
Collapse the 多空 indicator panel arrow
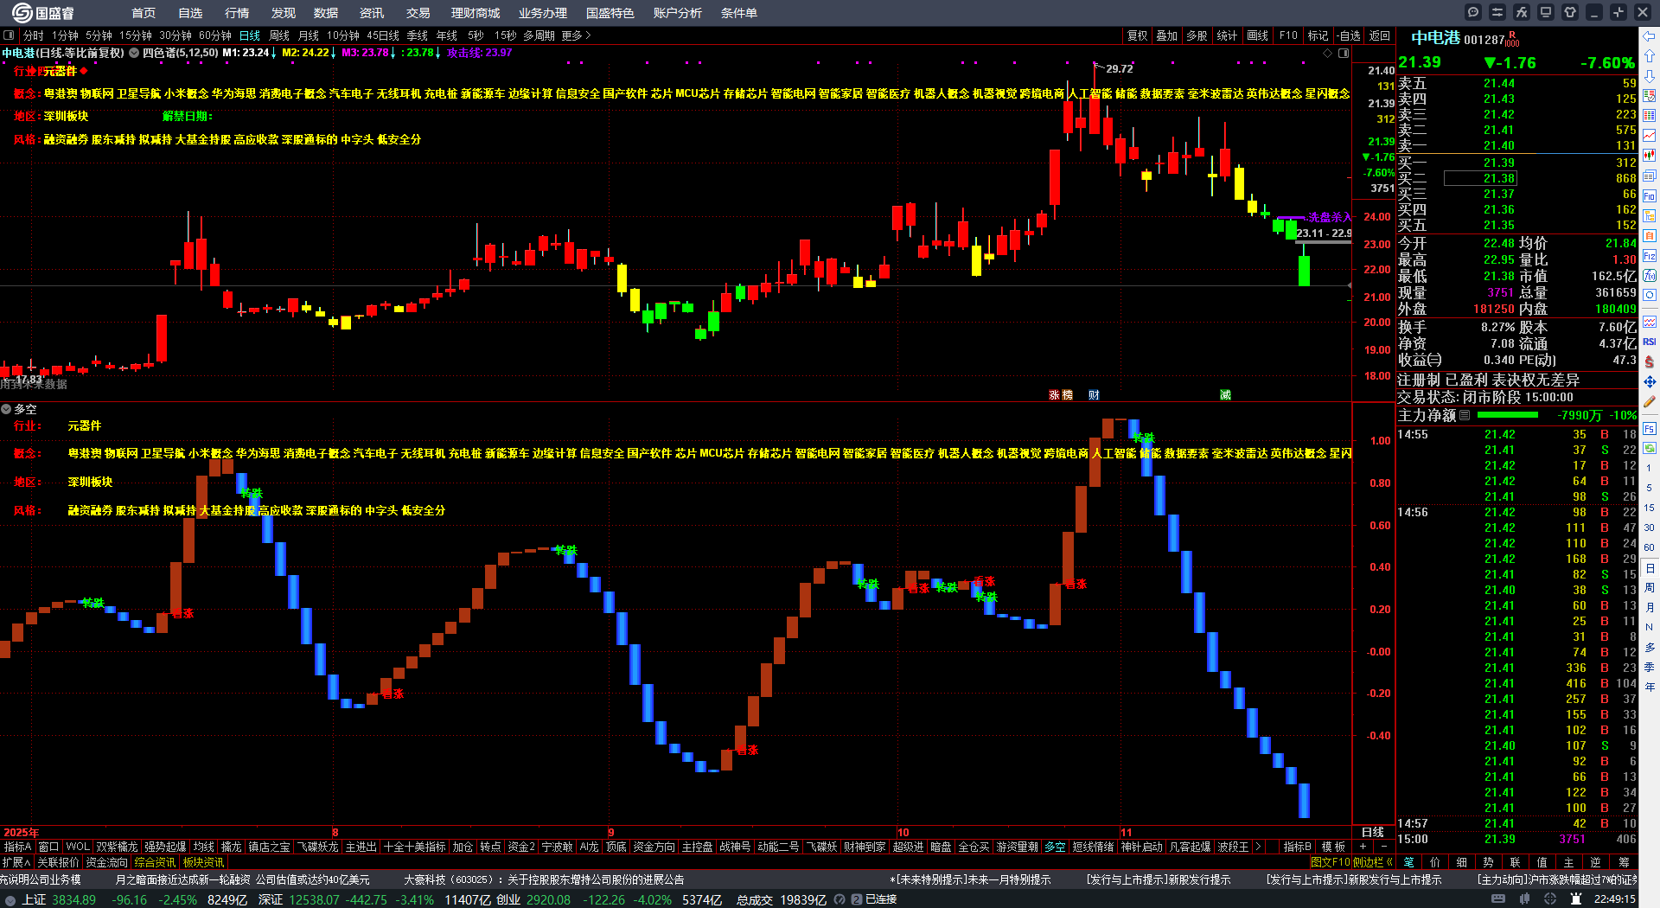[6, 409]
